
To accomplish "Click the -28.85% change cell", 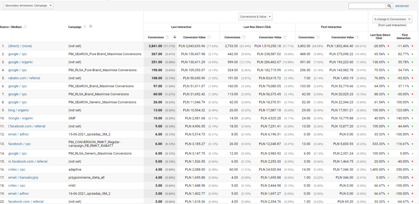I will 379,46.
